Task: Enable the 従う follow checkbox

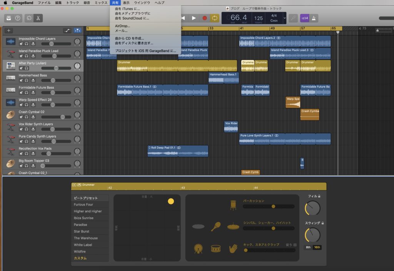Action: click(x=295, y=244)
